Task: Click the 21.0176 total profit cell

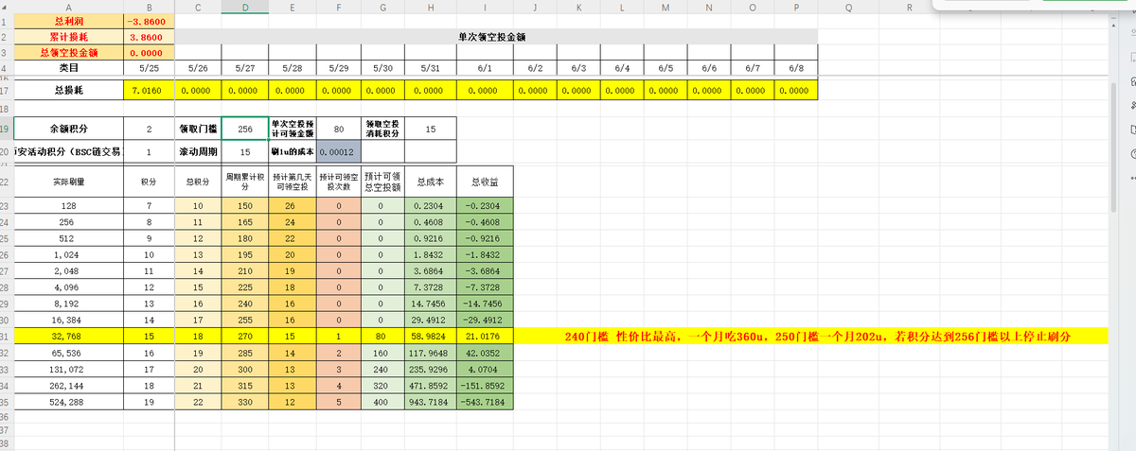Action: (x=484, y=336)
